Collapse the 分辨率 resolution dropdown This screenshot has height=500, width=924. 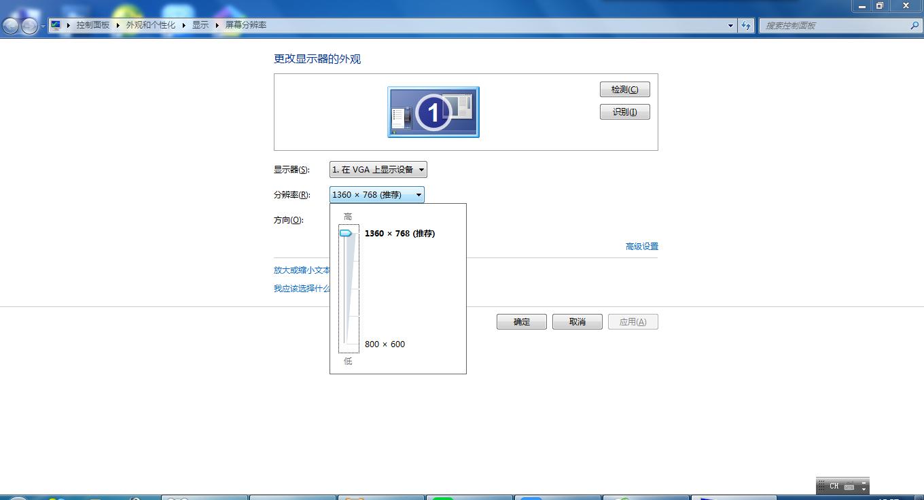[x=377, y=195]
